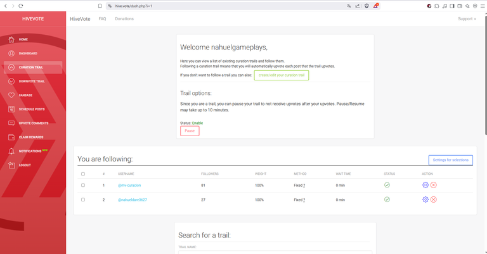Click the browser forward arrow
Viewport: 487px width, 254px height.
pyautogui.click(x=13, y=6)
